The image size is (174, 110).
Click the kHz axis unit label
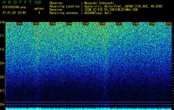pyautogui.click(x=2, y=22)
